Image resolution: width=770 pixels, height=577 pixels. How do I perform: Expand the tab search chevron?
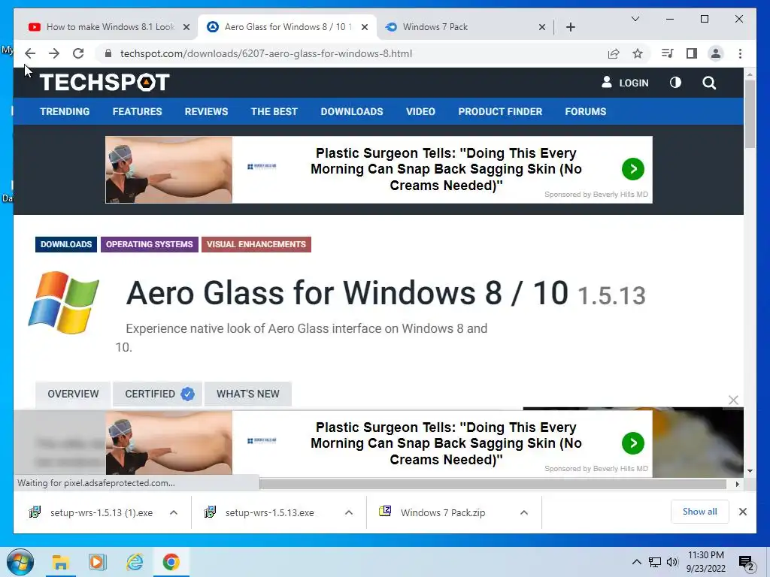point(635,19)
